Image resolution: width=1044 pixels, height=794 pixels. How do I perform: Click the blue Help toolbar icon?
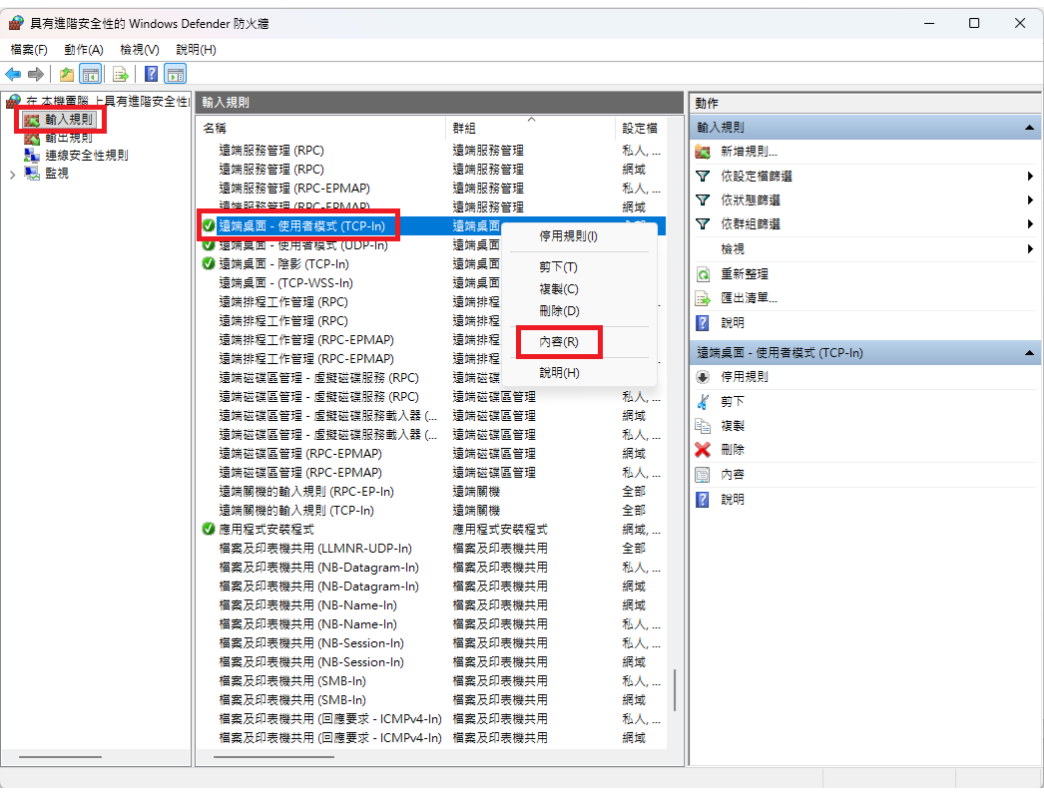coord(151,74)
